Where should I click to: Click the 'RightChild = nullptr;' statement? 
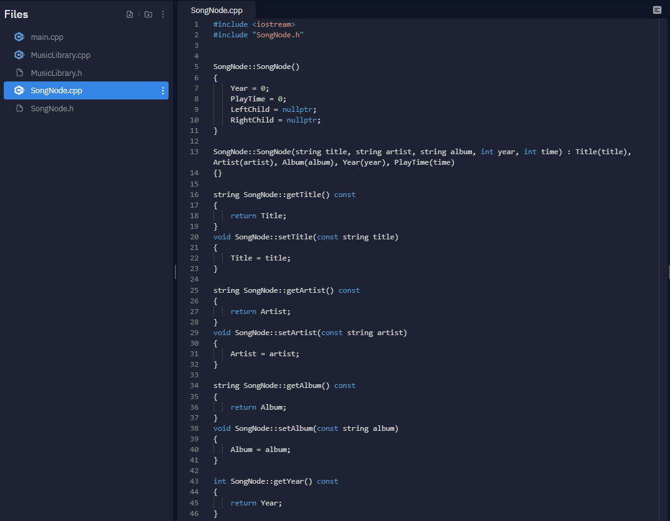(276, 120)
